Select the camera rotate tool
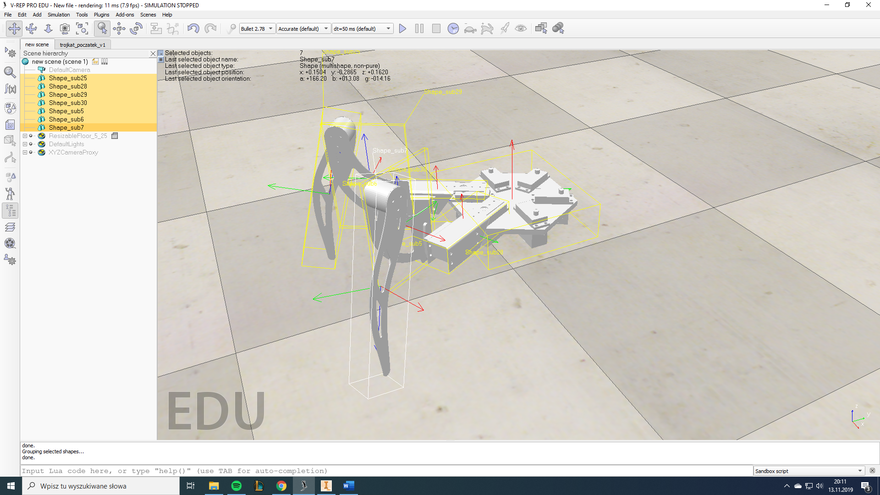The width and height of the screenshot is (880, 495). [x=31, y=28]
